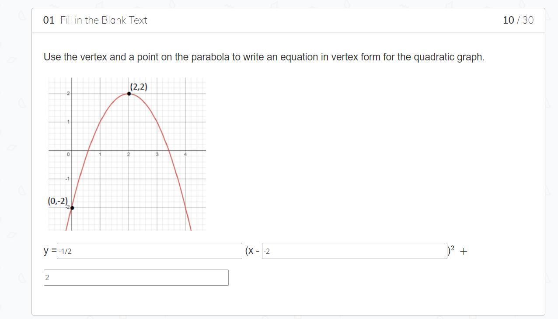Select the last blank containing 2

pyautogui.click(x=136, y=278)
